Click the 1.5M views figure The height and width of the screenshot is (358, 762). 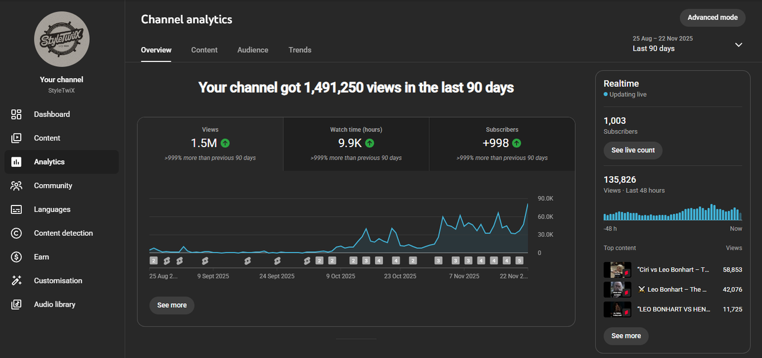[204, 143]
